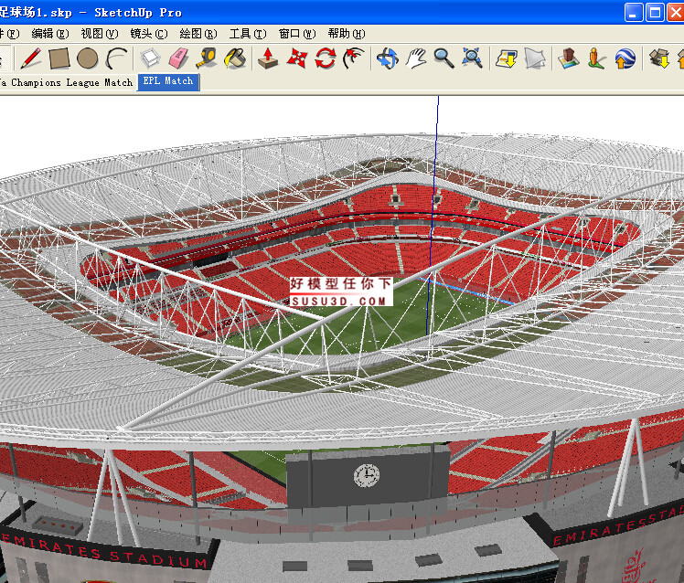Open the 帮助(H) menu
The width and height of the screenshot is (684, 583).
(347, 34)
